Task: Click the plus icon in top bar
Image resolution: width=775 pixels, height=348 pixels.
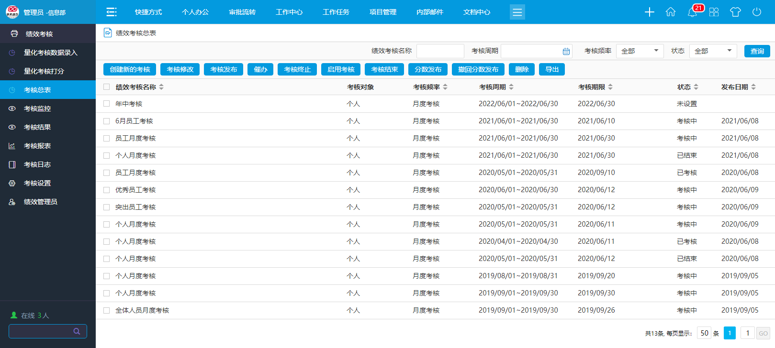Action: (x=649, y=12)
